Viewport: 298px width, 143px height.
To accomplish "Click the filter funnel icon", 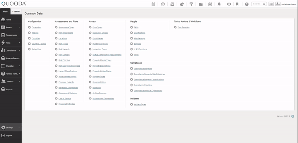I will pos(191,4).
